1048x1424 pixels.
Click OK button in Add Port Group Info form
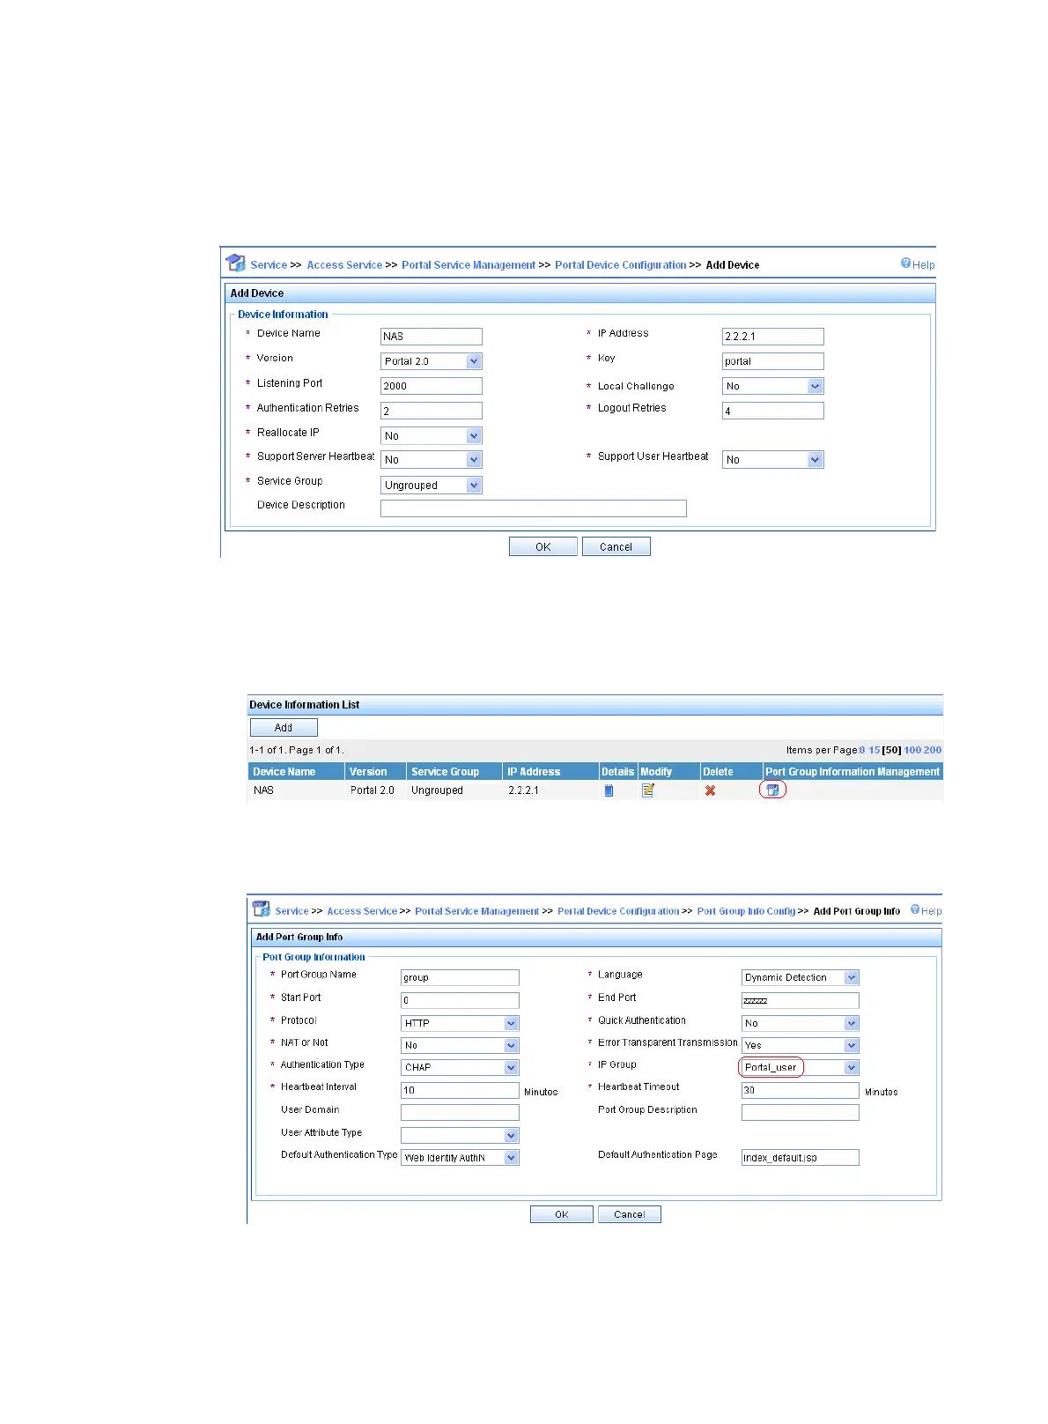tap(562, 1214)
